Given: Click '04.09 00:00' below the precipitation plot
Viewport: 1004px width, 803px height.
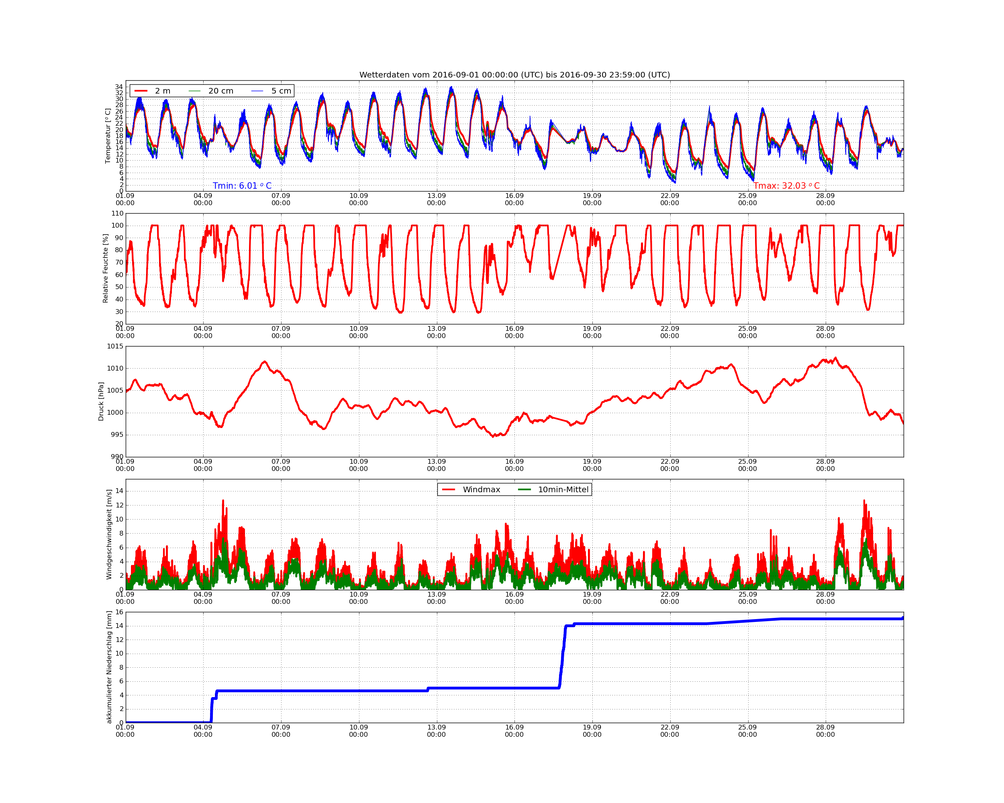Looking at the screenshot, I should pyautogui.click(x=203, y=731).
